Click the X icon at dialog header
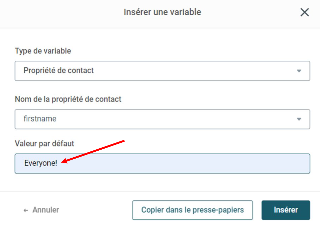 pos(304,12)
